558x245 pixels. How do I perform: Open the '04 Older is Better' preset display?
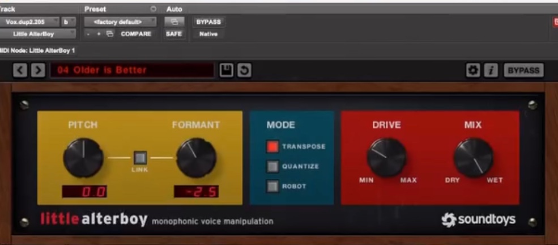[x=133, y=70]
